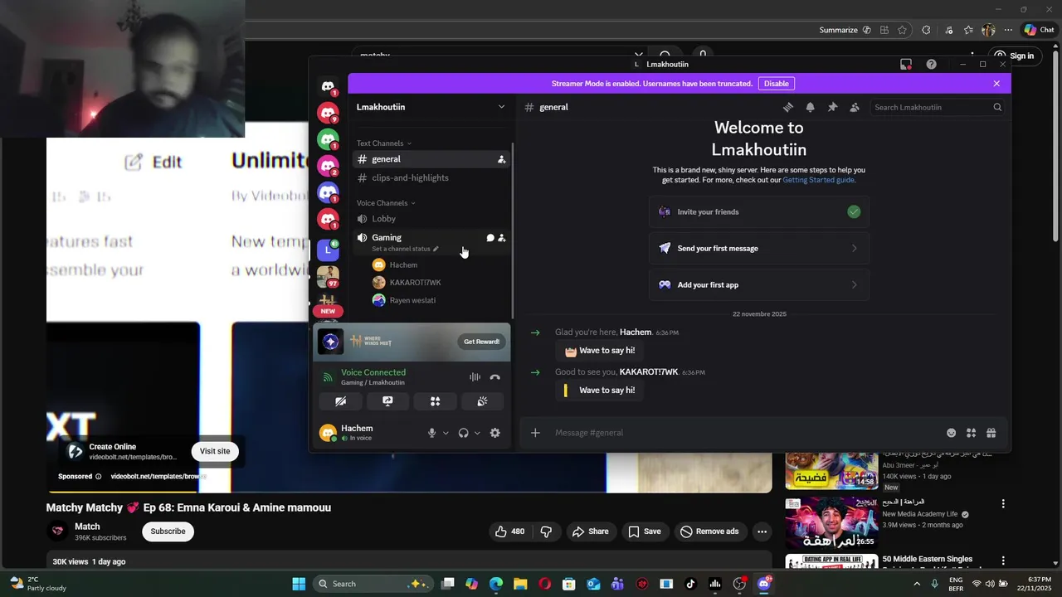Add page to favorites star in Edge
Viewport: 1062px width, 597px height.
tap(902, 30)
